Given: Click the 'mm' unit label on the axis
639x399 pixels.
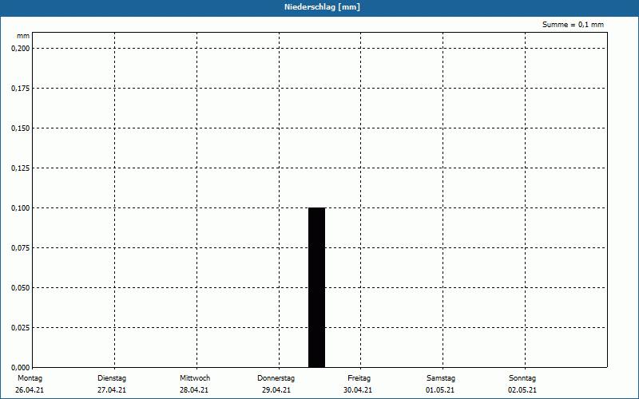Looking at the screenshot, I should [23, 36].
